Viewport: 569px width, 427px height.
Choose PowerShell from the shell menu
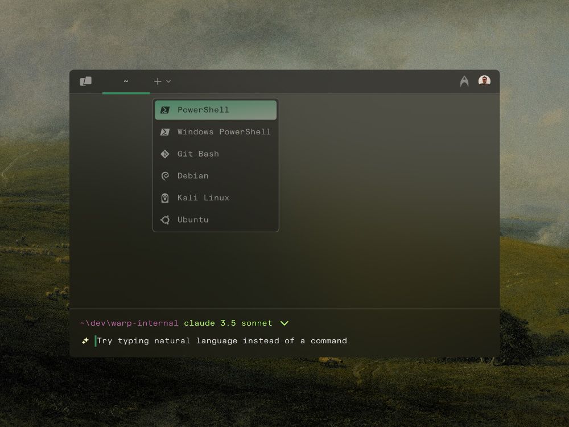pyautogui.click(x=216, y=110)
